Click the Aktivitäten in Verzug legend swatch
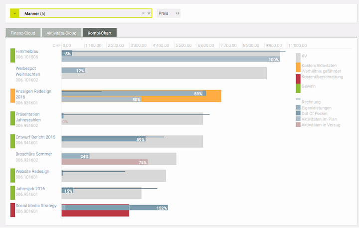 click(x=298, y=124)
